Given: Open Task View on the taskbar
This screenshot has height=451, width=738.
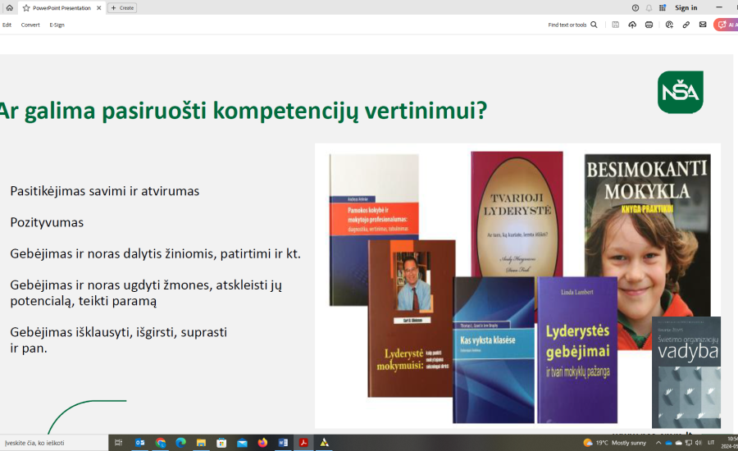Looking at the screenshot, I should point(119,443).
